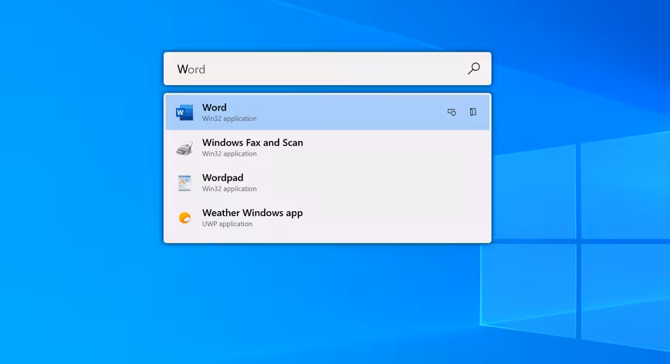Open Word's containing folder icon

coord(473,113)
